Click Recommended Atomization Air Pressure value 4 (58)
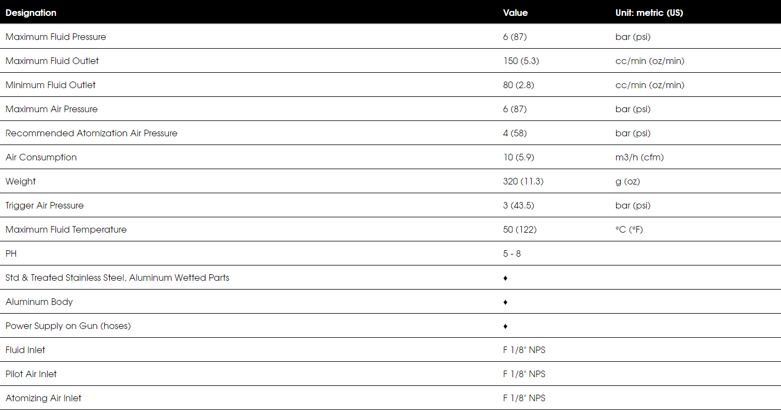Viewport: 781px width, 410px height. 515,133
